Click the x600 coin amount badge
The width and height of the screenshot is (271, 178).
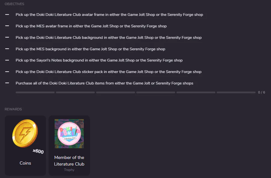pyautogui.click(x=38, y=151)
